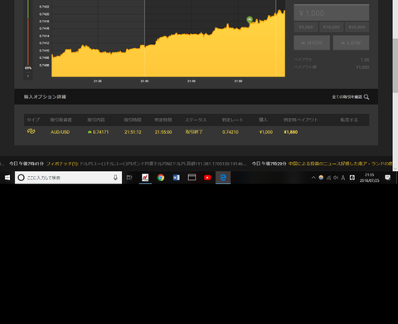
Task: Click the IME input mode A icon
Action: point(342,178)
